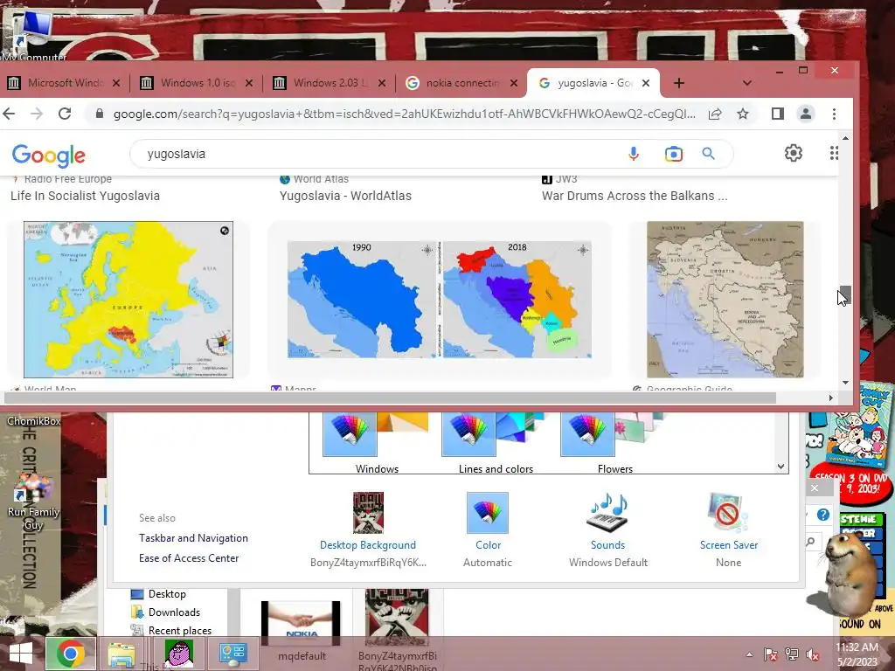Open the Chrome profile avatar
This screenshot has width=895, height=671.
pos(805,114)
